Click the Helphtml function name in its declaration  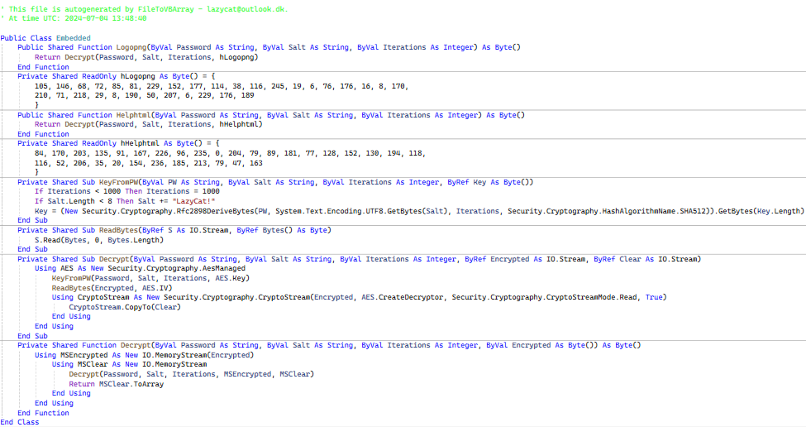click(134, 115)
